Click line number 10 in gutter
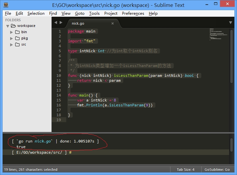This screenshot has height=175, width=237. pos(59,76)
